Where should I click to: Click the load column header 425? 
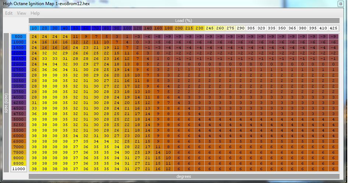334,28
